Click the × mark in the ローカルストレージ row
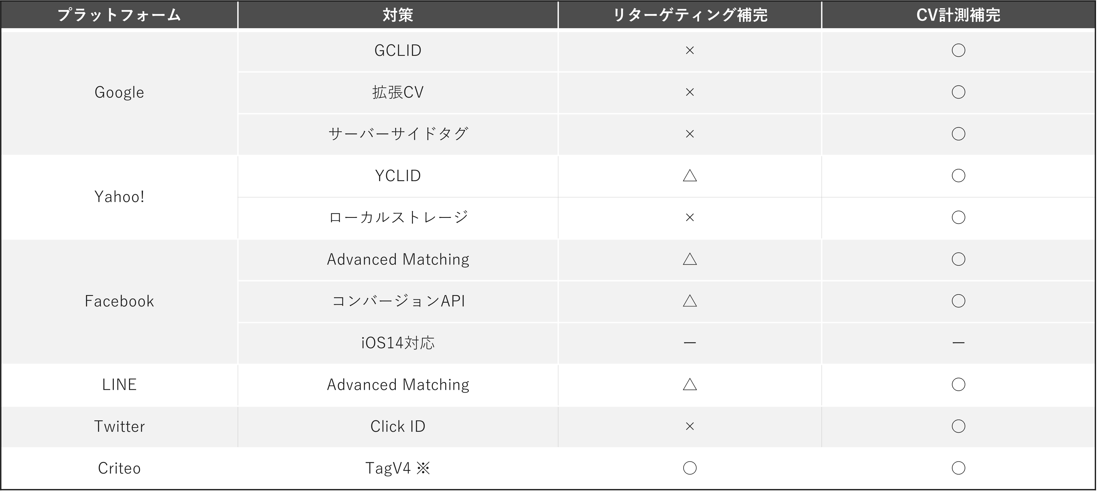 [690, 217]
